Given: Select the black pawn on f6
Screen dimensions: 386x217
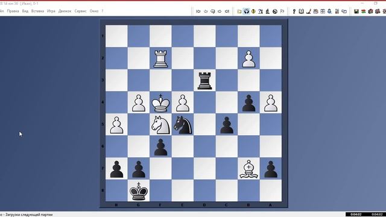Looking at the screenshot, I should (x=160, y=147).
